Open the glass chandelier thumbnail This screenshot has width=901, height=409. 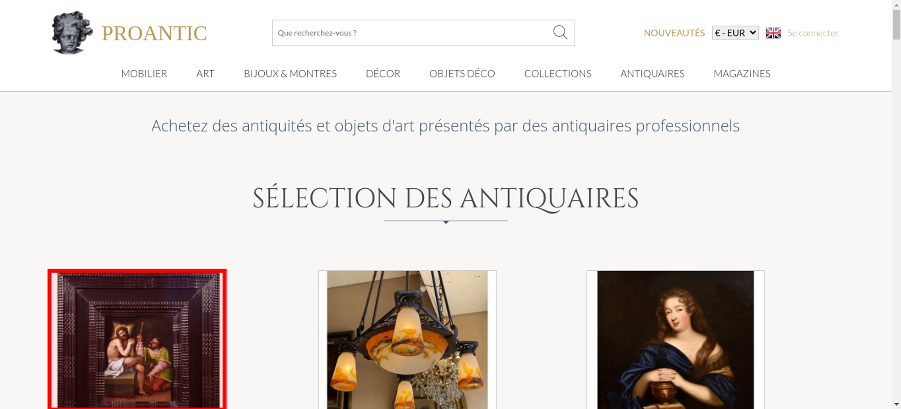pos(407,340)
